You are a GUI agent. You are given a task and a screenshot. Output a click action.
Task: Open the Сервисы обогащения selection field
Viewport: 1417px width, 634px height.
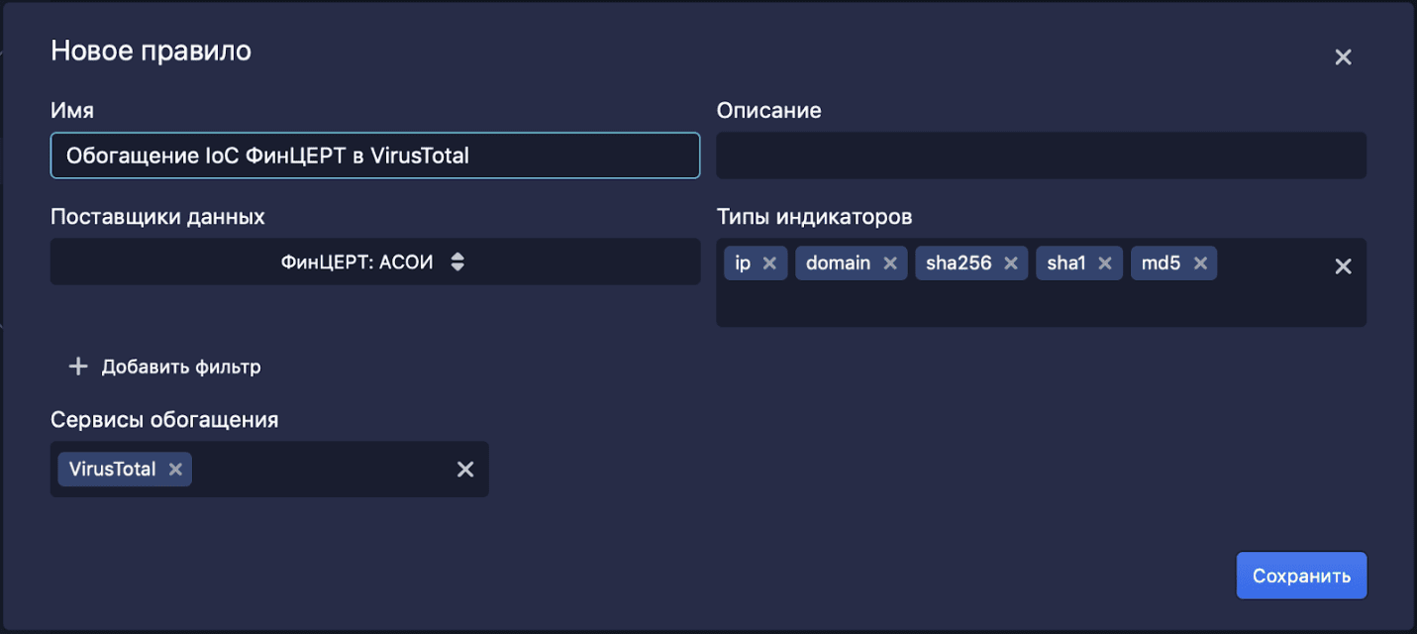point(269,469)
